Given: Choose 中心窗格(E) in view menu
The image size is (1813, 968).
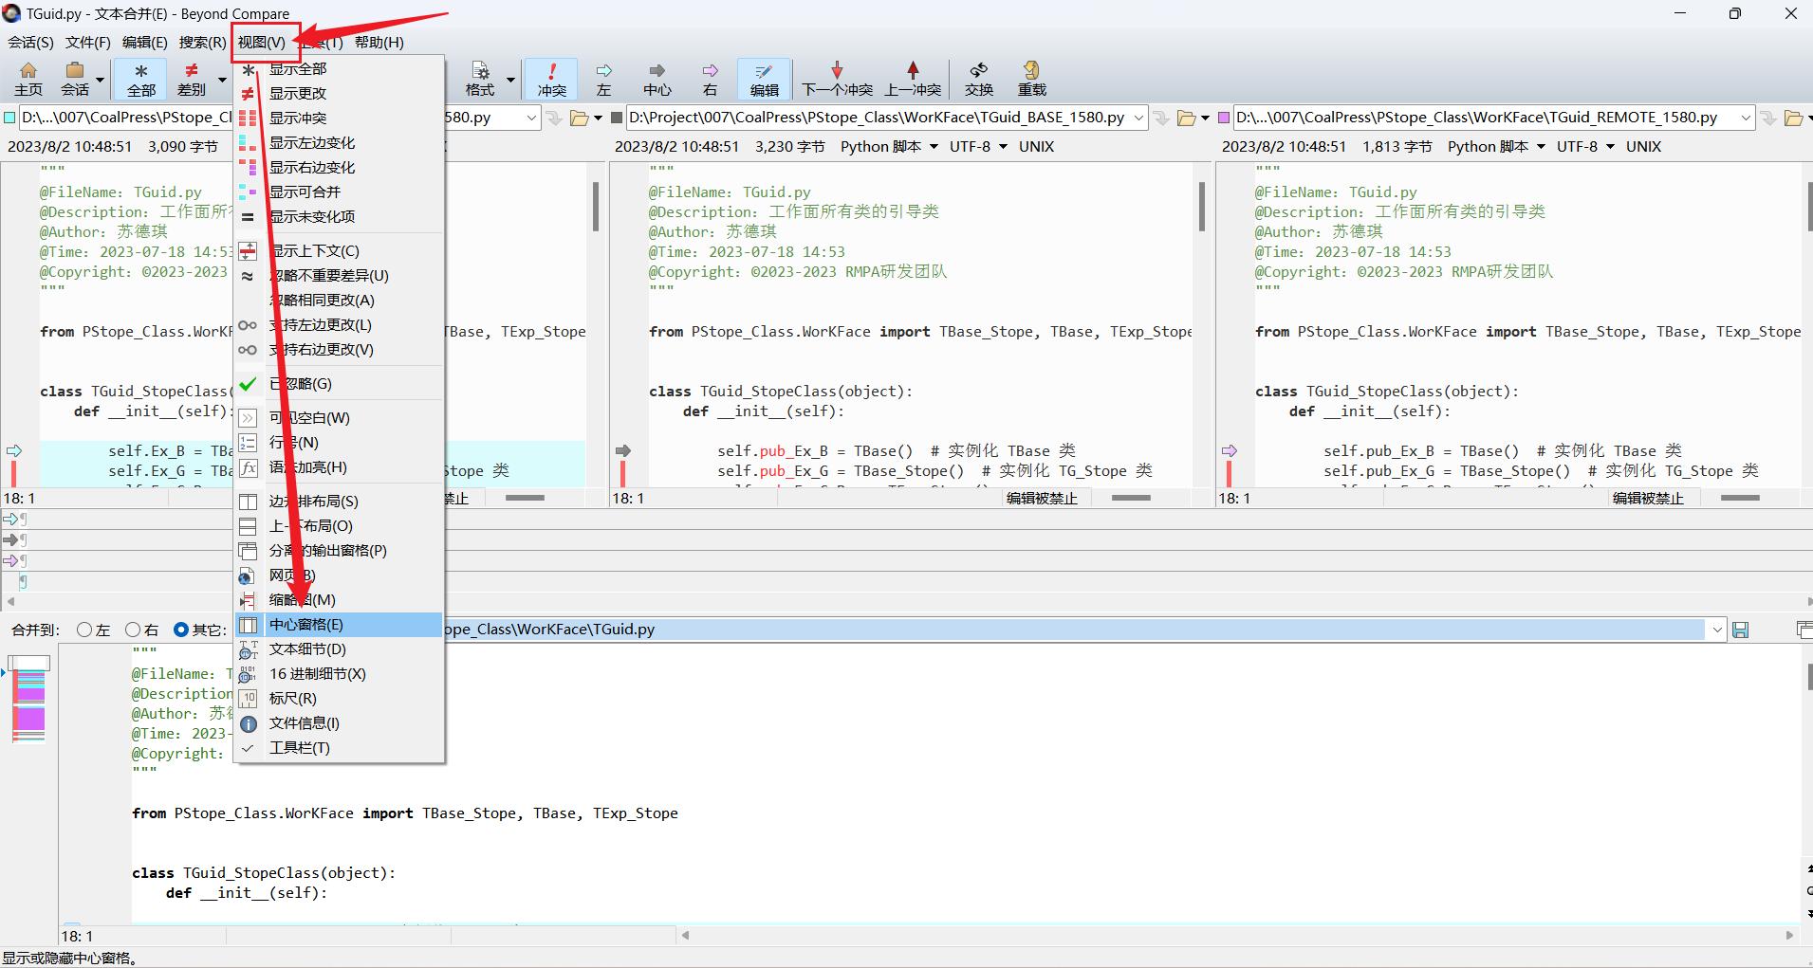Looking at the screenshot, I should (x=339, y=625).
